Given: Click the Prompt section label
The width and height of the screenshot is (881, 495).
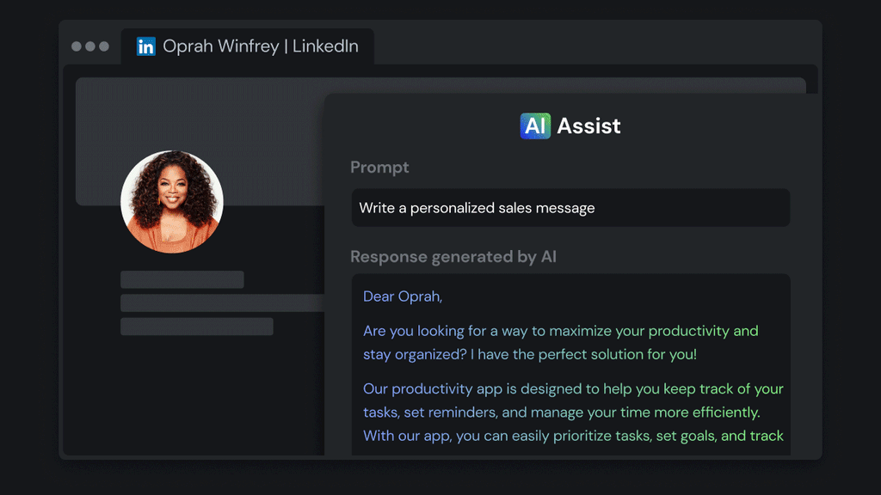Looking at the screenshot, I should [x=379, y=168].
